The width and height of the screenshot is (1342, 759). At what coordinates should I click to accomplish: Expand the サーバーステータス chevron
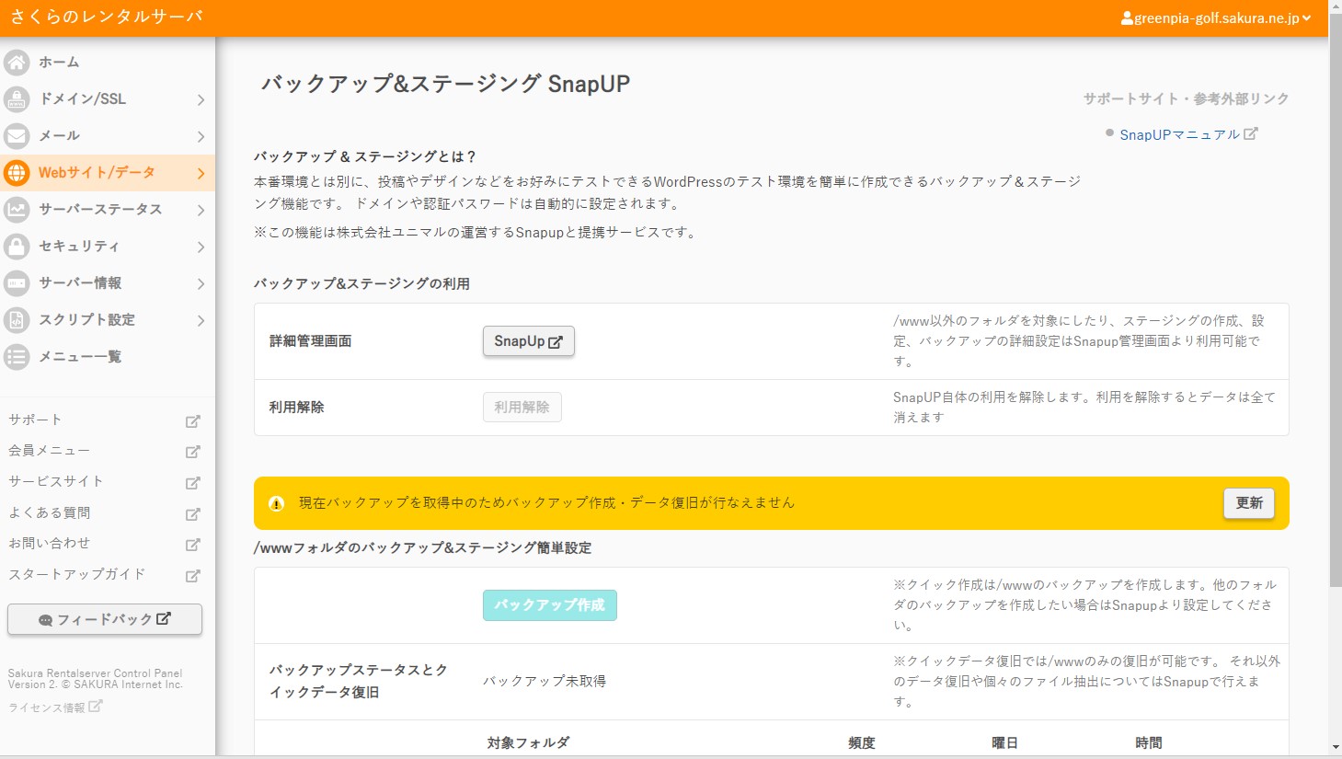point(201,210)
